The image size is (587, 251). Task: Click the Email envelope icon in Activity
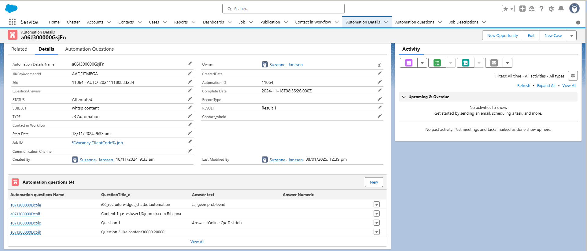[494, 63]
